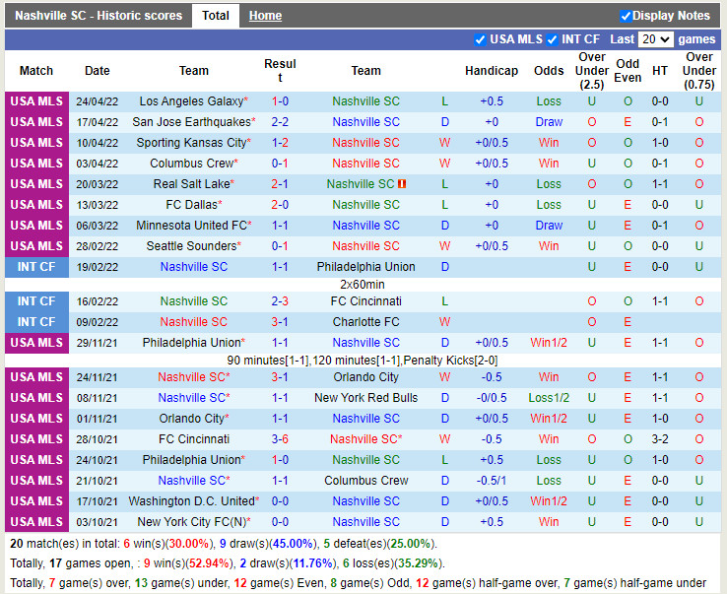Select Washington D.C. United team name
This screenshot has width=727, height=594.
[191, 501]
